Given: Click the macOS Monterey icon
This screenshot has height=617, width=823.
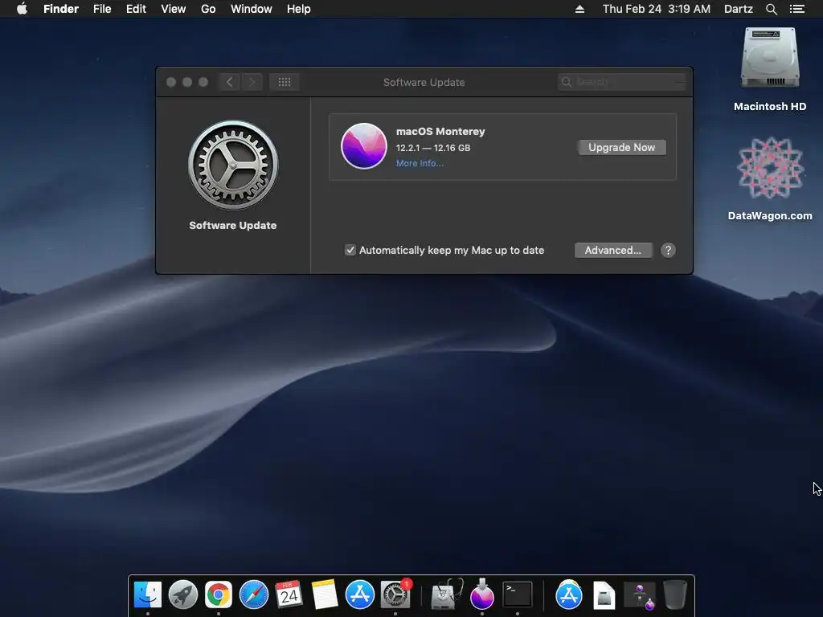Looking at the screenshot, I should [x=364, y=146].
